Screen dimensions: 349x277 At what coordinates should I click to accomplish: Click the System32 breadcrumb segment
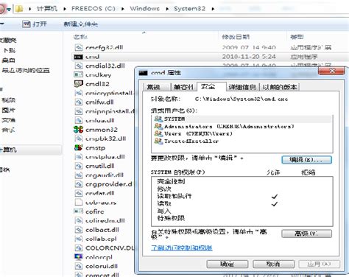point(190,9)
